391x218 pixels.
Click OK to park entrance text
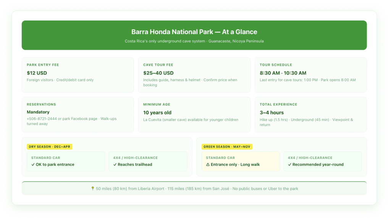(x=55, y=164)
